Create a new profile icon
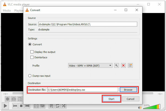Screen dimensions: 166x111 click(131, 66)
